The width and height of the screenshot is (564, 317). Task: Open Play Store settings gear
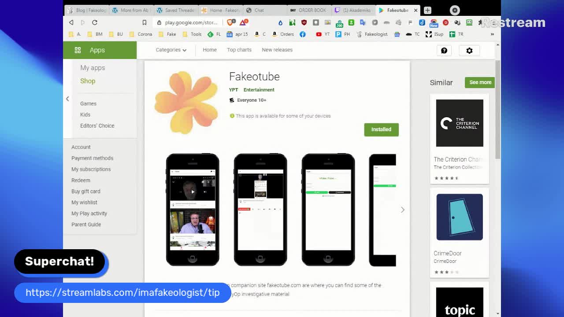469,51
